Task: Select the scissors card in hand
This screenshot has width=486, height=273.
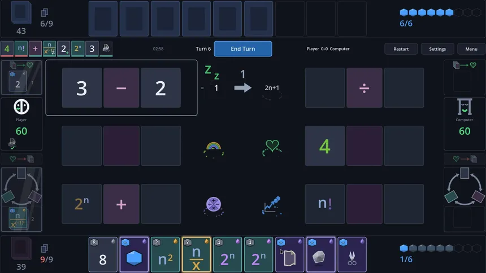Action: point(352,255)
